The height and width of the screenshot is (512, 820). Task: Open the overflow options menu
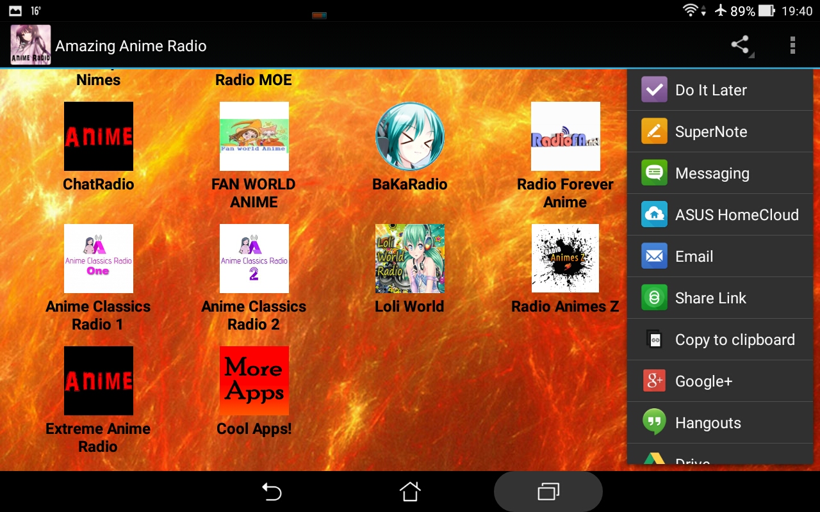(792, 45)
